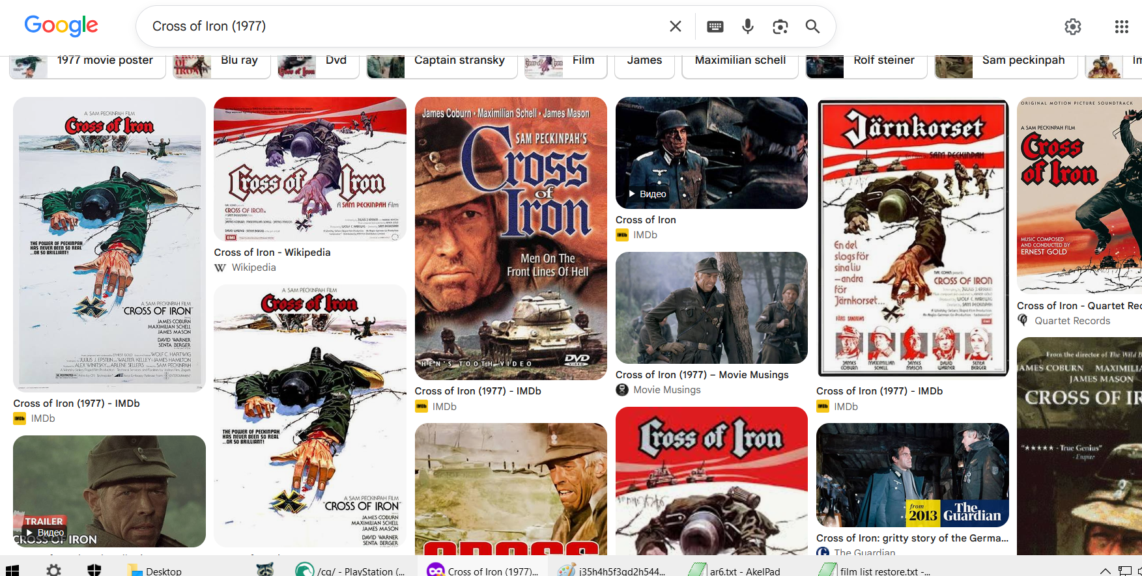The height and width of the screenshot is (576, 1142).
Task: Open the IMDb officer video thumbnail
Action: pos(711,153)
